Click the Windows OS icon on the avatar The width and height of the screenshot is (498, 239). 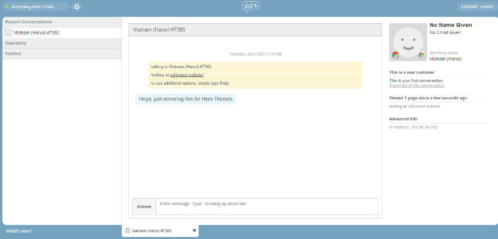tap(421, 55)
